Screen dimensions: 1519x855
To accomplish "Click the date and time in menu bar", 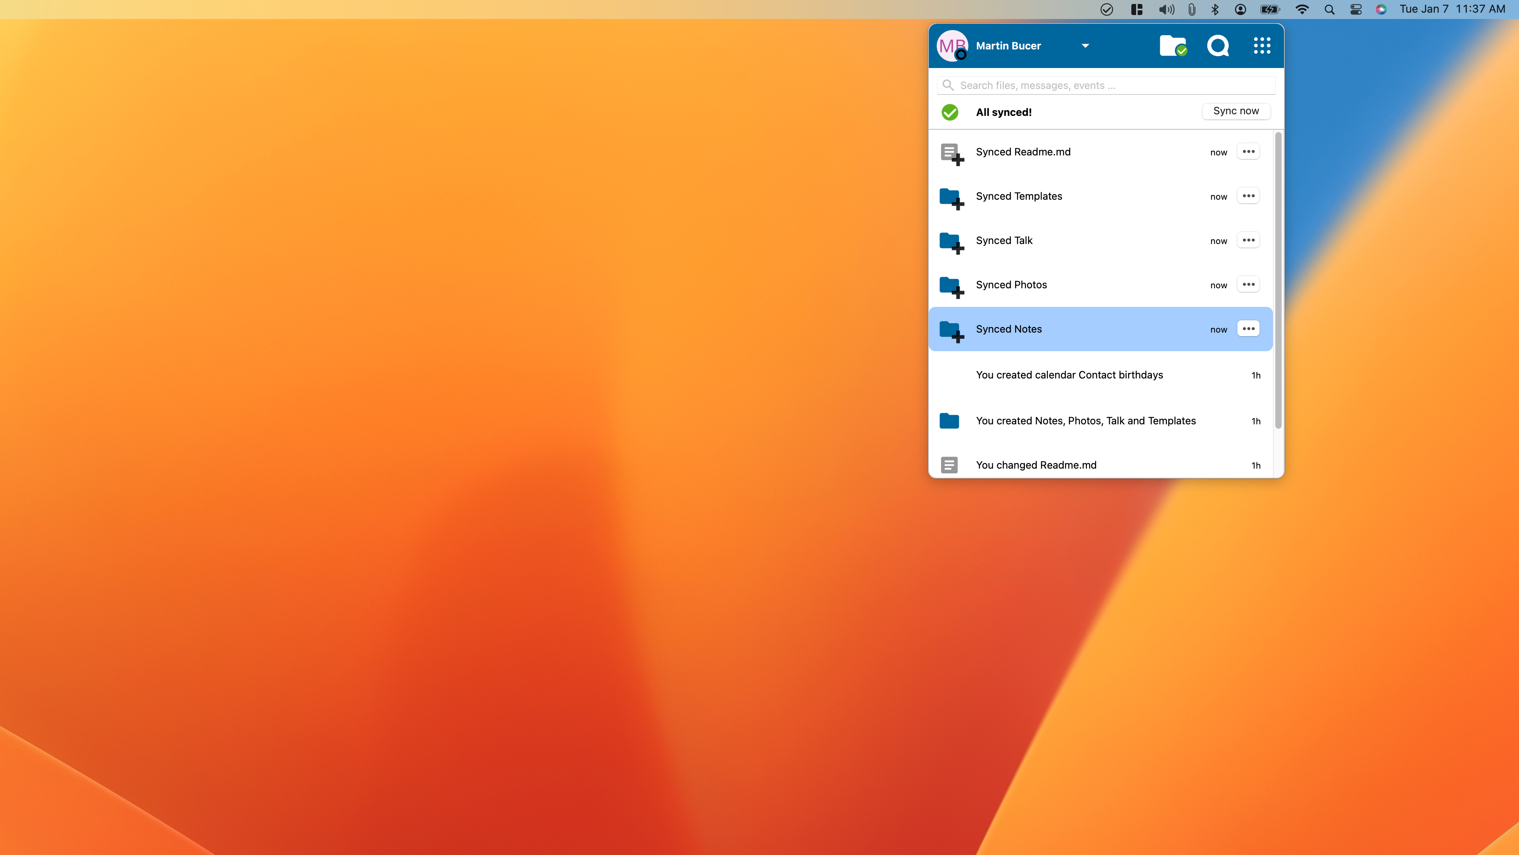I will [1453, 9].
